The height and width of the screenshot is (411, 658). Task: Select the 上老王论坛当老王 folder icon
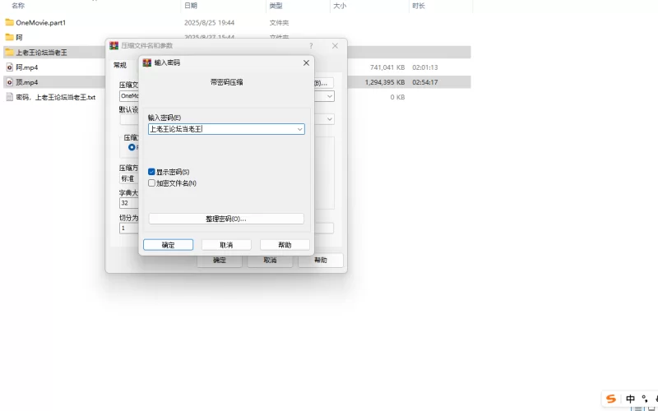(9, 52)
